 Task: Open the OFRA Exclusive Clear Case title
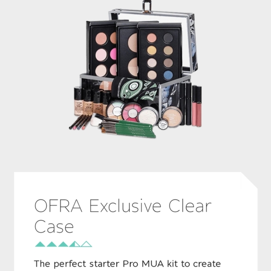[x=123, y=216]
